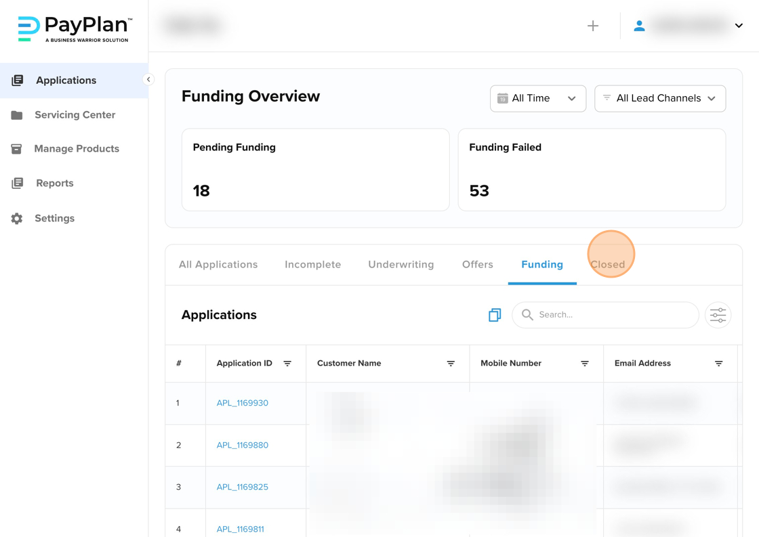Image resolution: width=759 pixels, height=537 pixels.
Task: Open application APL_1169930
Action: (242, 403)
